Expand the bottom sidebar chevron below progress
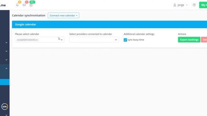 pos(6,115)
